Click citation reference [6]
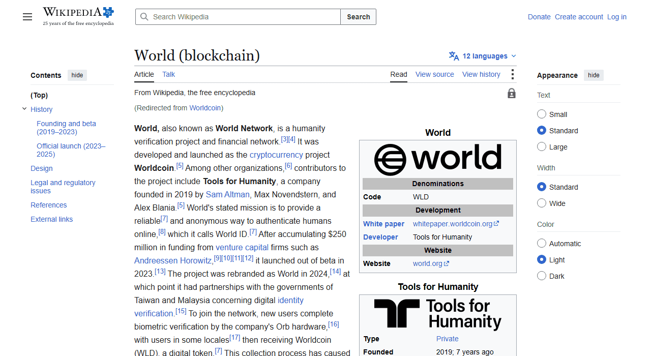 point(288,166)
